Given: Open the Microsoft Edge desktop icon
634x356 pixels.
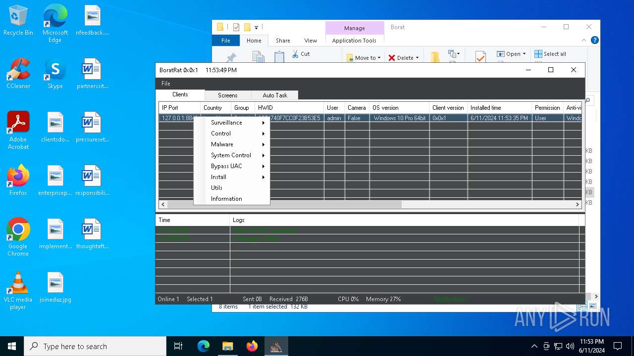Looking at the screenshot, I should point(55,24).
